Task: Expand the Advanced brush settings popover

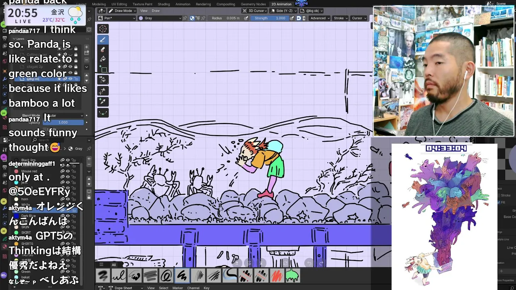Action: (x=320, y=18)
